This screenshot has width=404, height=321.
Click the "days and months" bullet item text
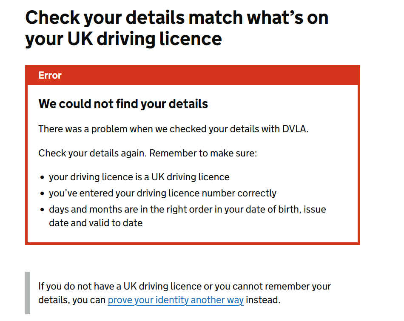[187, 209]
